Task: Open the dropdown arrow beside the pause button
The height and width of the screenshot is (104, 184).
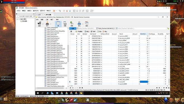Action: (56, 11)
